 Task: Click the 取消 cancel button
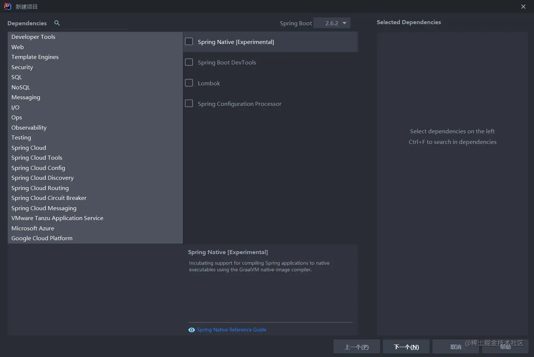click(x=456, y=347)
